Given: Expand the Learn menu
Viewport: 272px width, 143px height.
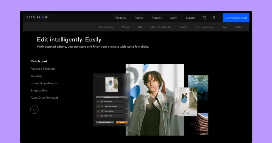Looking at the screenshot, I should tap(174, 18).
